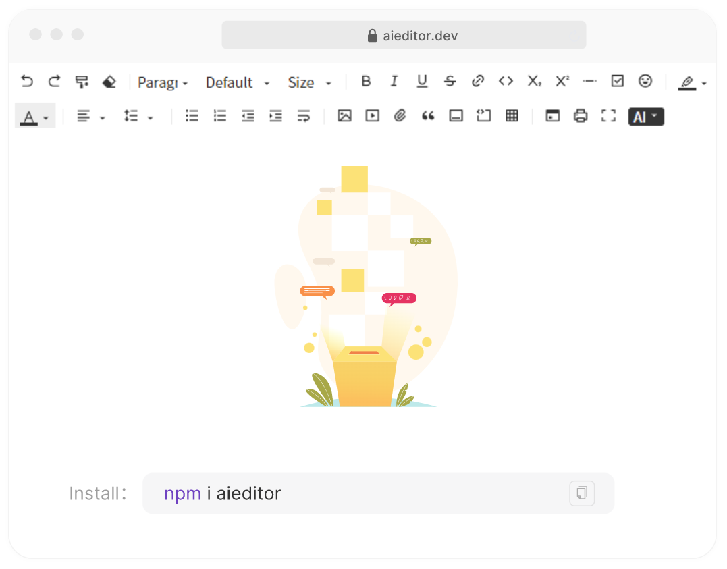Insert an image via picture icon
This screenshot has width=727, height=569.
(x=344, y=116)
